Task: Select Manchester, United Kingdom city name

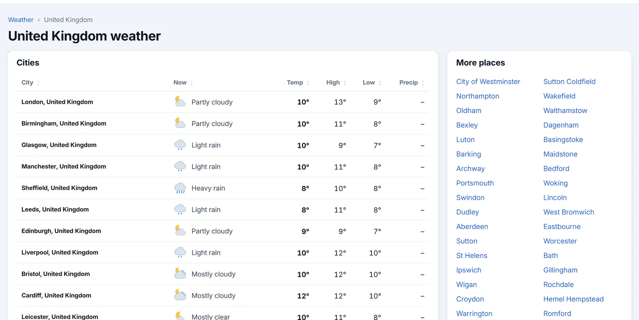Action: pos(64,167)
